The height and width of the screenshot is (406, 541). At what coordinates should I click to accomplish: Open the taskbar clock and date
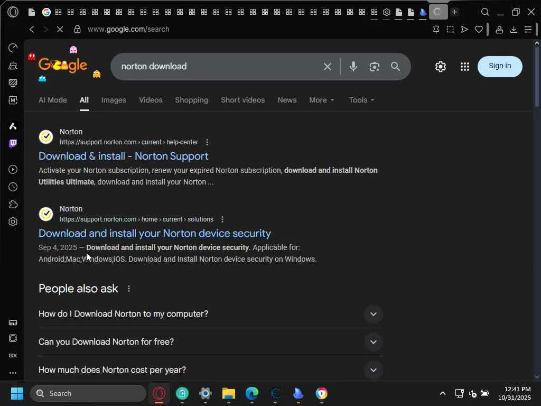click(x=514, y=393)
